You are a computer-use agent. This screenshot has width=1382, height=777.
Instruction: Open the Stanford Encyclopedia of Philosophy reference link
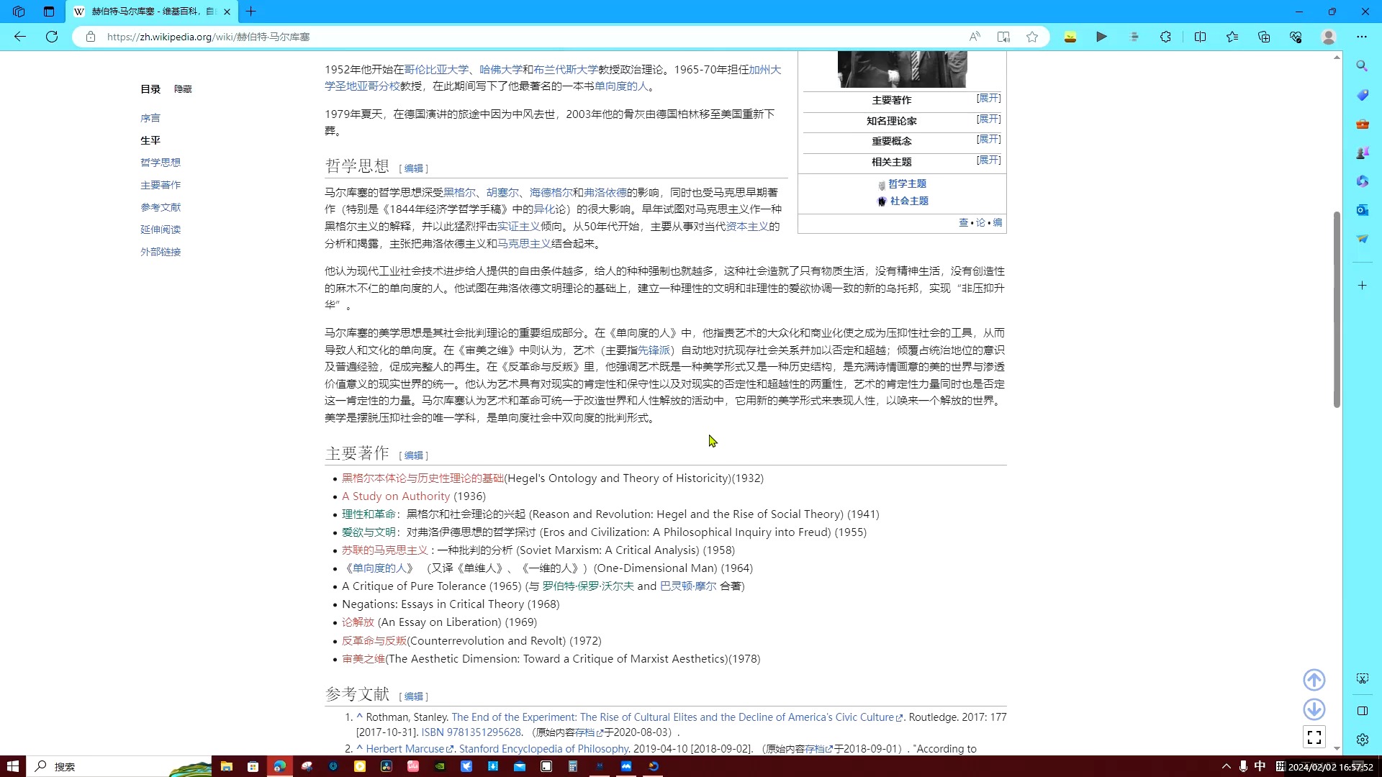(544, 749)
